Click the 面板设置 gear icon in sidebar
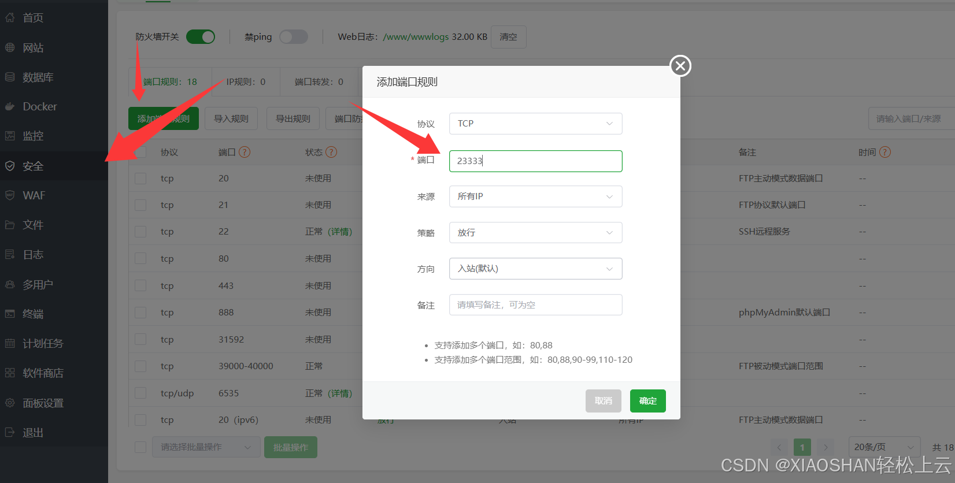 [10, 403]
